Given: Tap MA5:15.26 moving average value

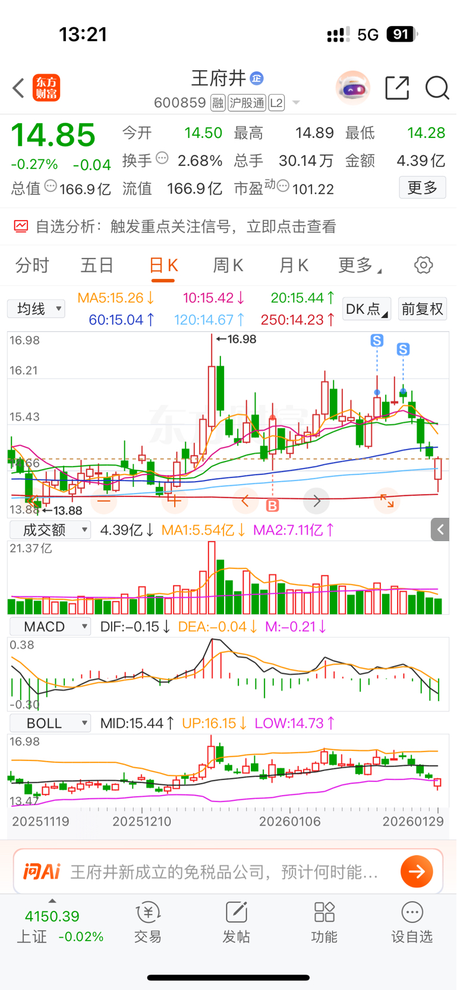Looking at the screenshot, I should 116,297.
